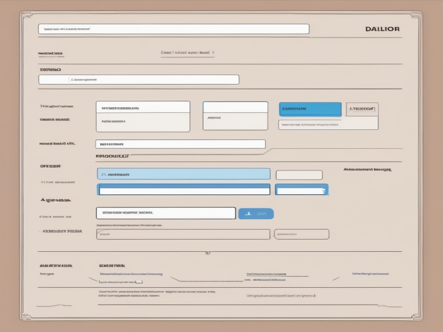Click the long input field at the top of the form
This screenshot has width=443, height=332.
(x=173, y=29)
